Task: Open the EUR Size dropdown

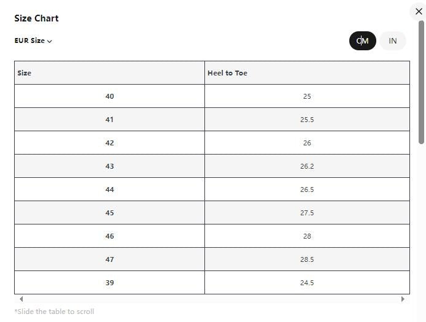Action: 33,41
